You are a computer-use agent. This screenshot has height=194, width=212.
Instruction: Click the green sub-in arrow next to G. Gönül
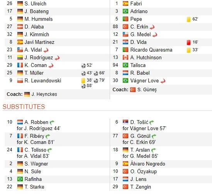pos(154,136)
